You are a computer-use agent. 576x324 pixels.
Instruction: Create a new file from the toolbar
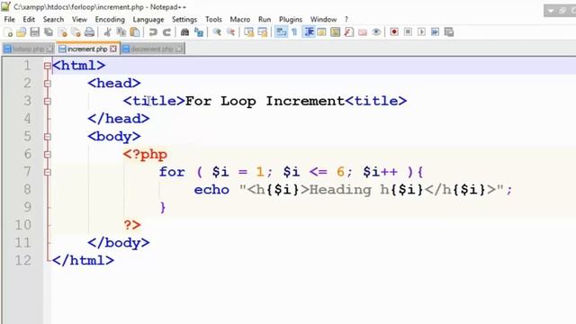click(8, 32)
